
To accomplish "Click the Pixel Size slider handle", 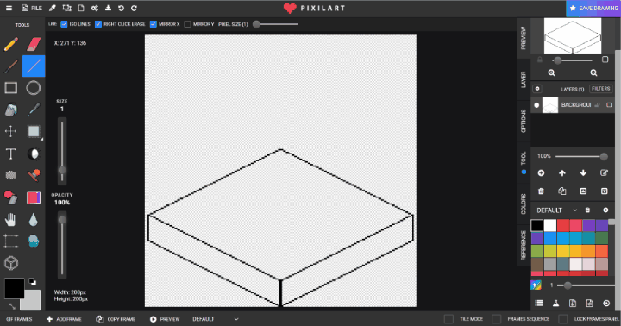I will click(x=256, y=24).
